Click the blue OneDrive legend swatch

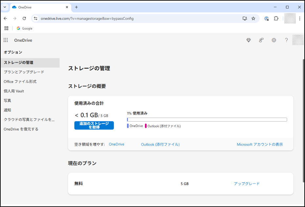128,126
